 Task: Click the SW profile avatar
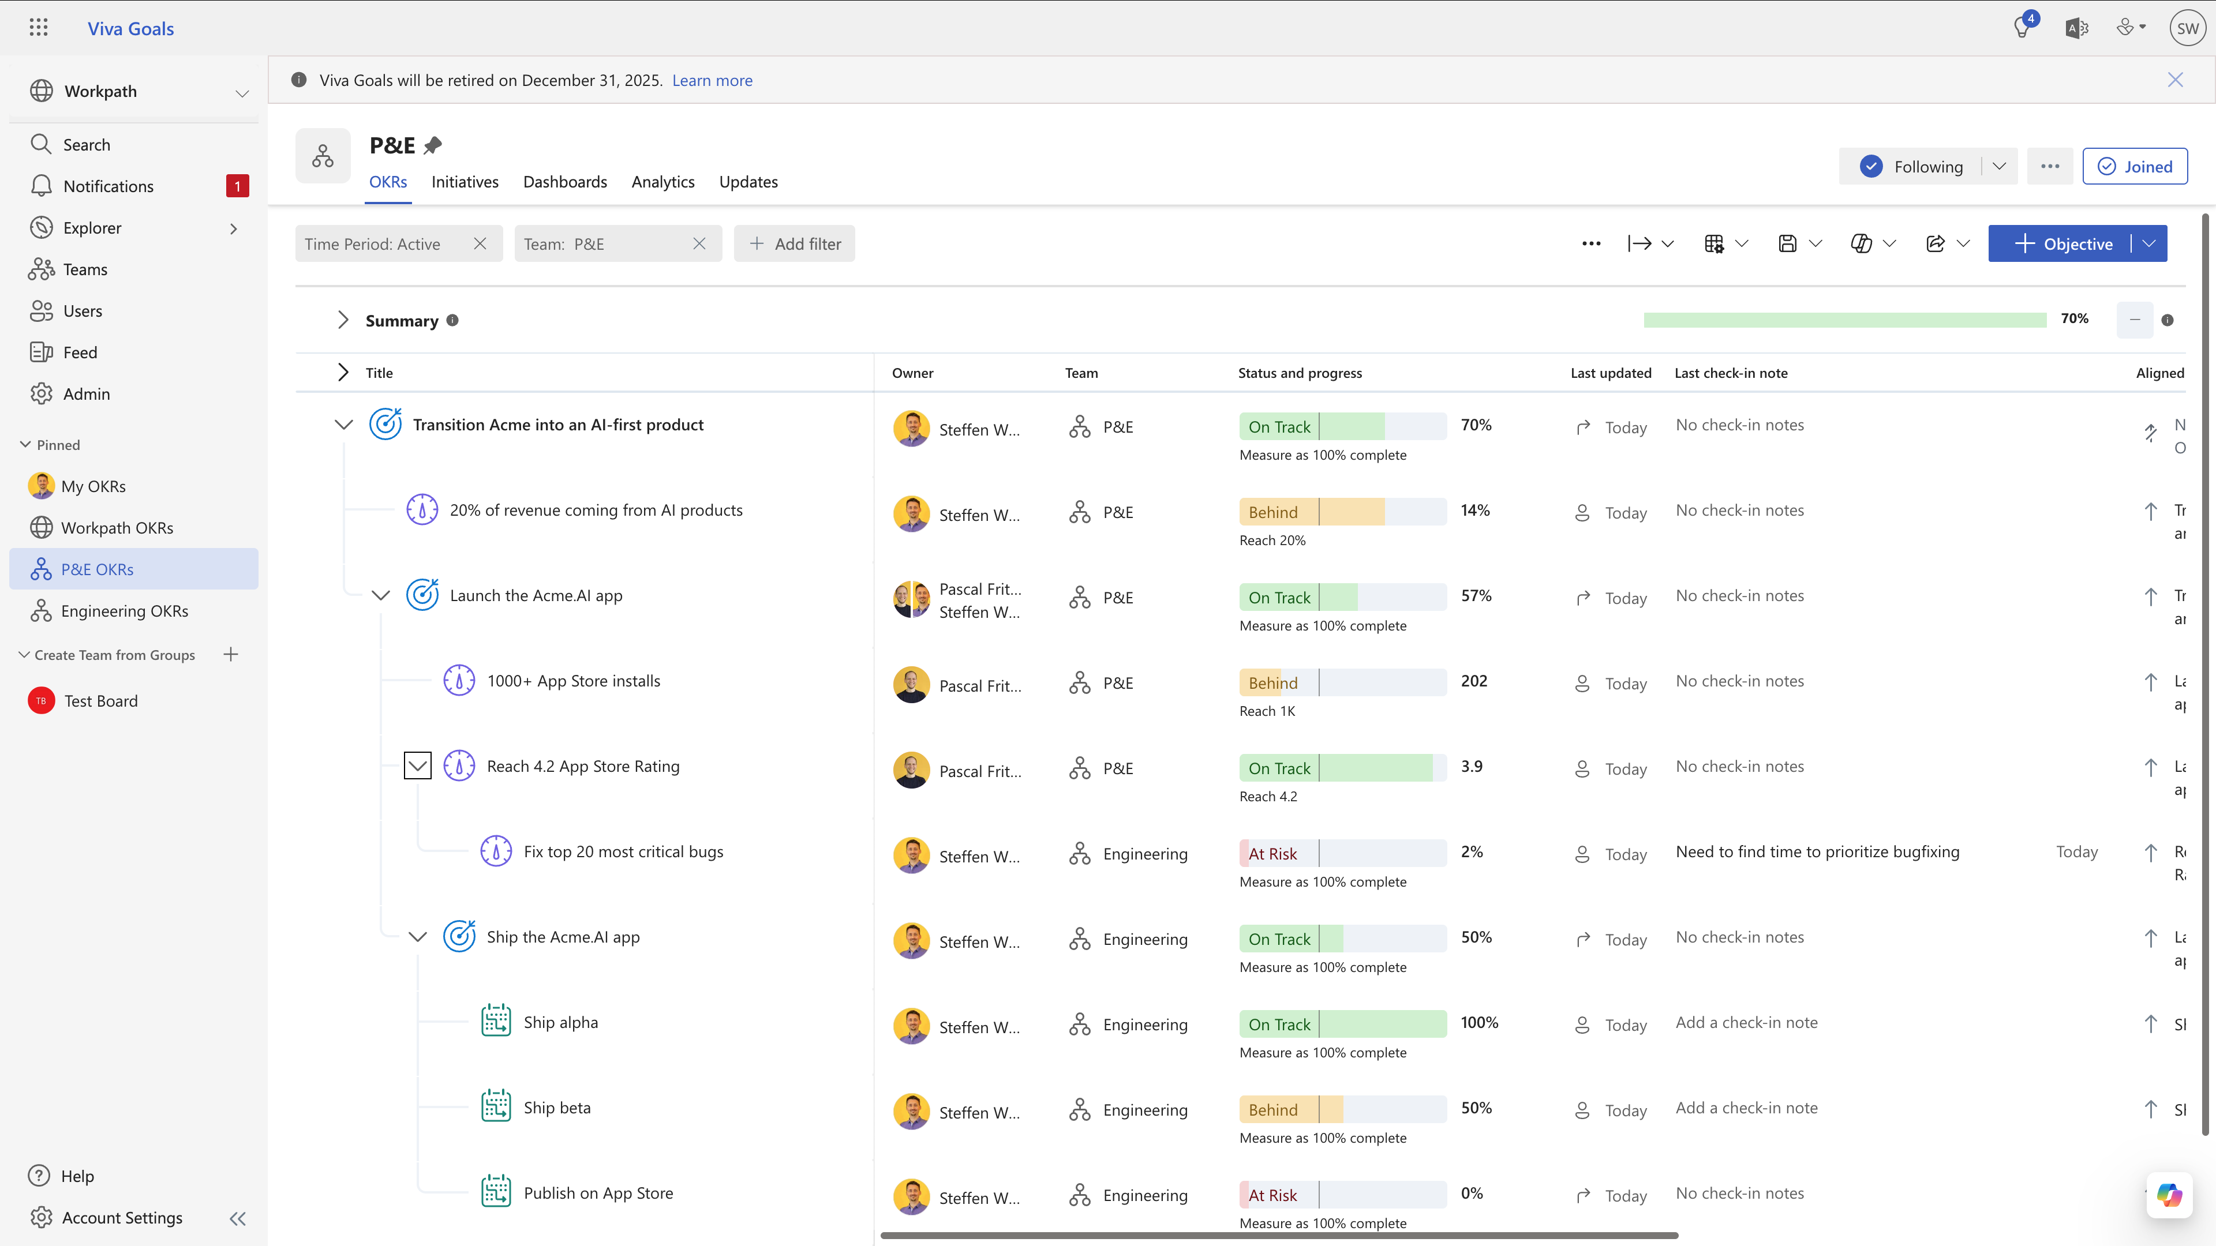pyautogui.click(x=2188, y=28)
